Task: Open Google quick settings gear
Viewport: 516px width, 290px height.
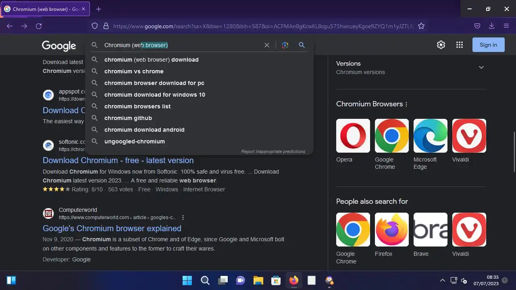Action: [441, 45]
